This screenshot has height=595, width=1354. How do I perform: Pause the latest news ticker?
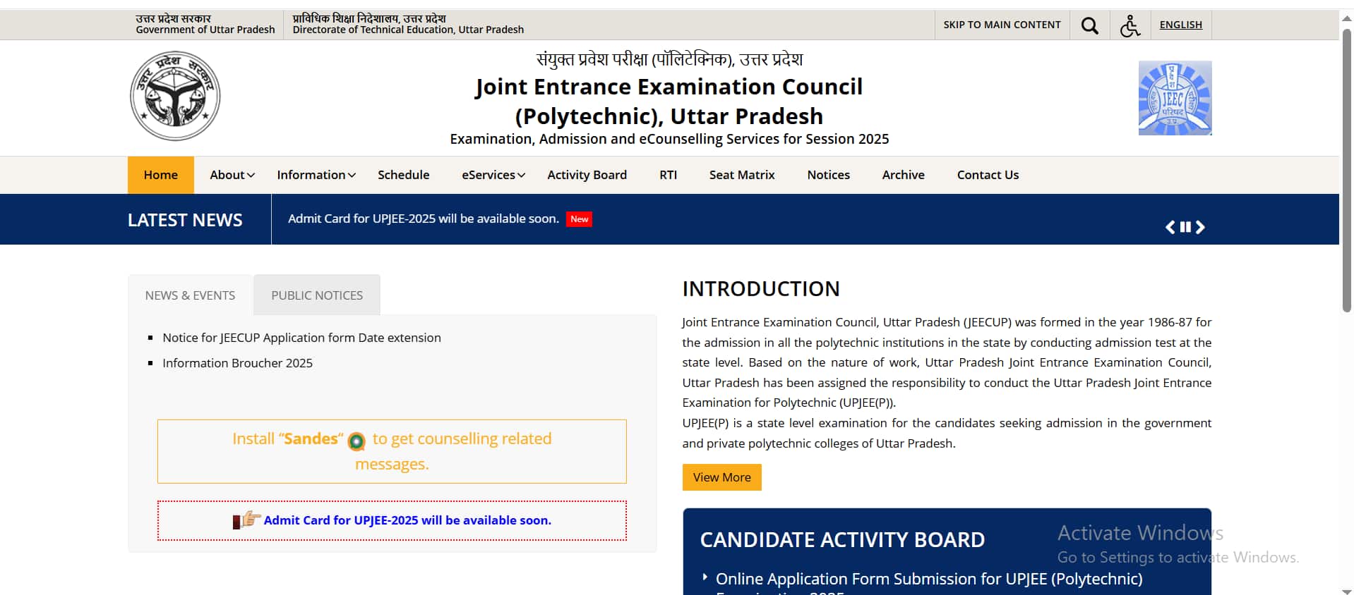1185,227
